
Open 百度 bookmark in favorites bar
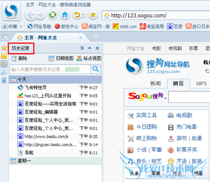175,26
